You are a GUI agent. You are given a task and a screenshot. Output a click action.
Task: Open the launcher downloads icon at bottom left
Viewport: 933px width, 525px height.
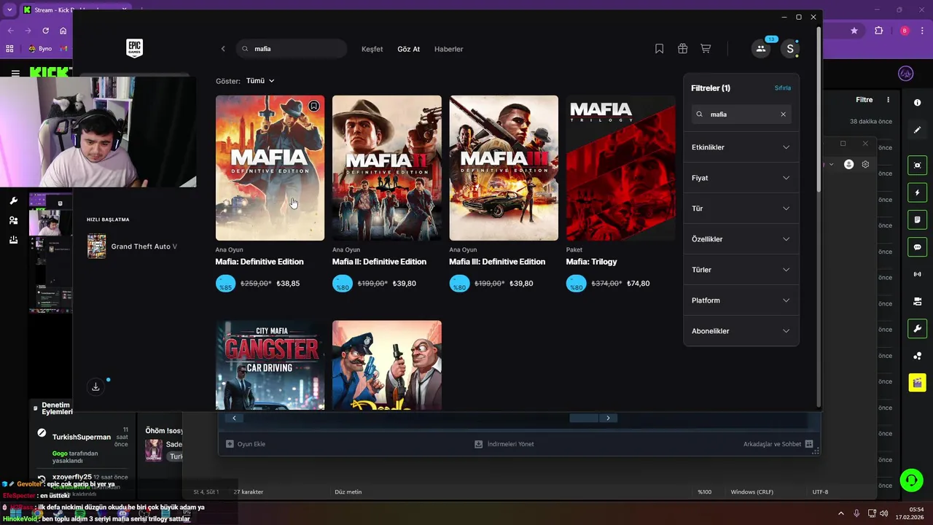click(95, 386)
